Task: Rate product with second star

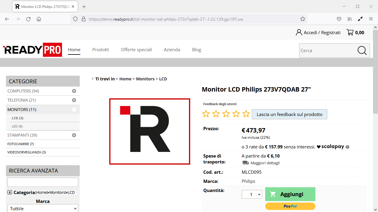Action: 216,114
